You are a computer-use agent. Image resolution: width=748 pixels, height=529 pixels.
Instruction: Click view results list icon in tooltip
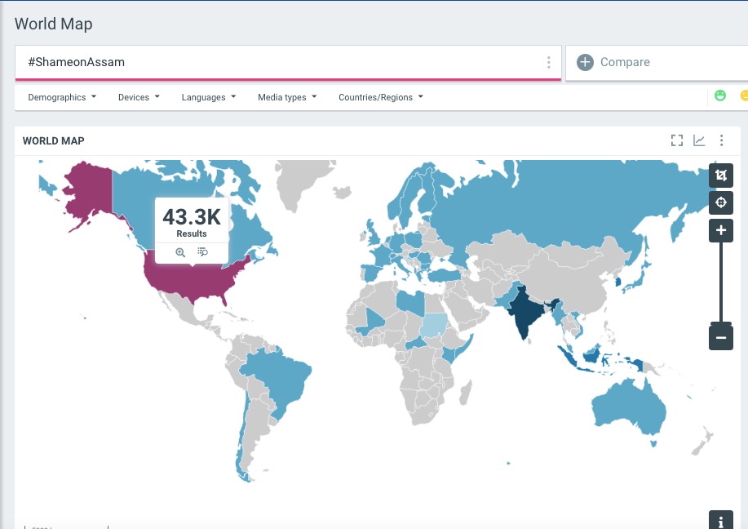tap(203, 251)
